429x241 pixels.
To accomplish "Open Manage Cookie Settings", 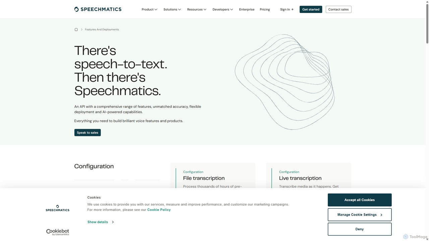I will click(360, 215).
